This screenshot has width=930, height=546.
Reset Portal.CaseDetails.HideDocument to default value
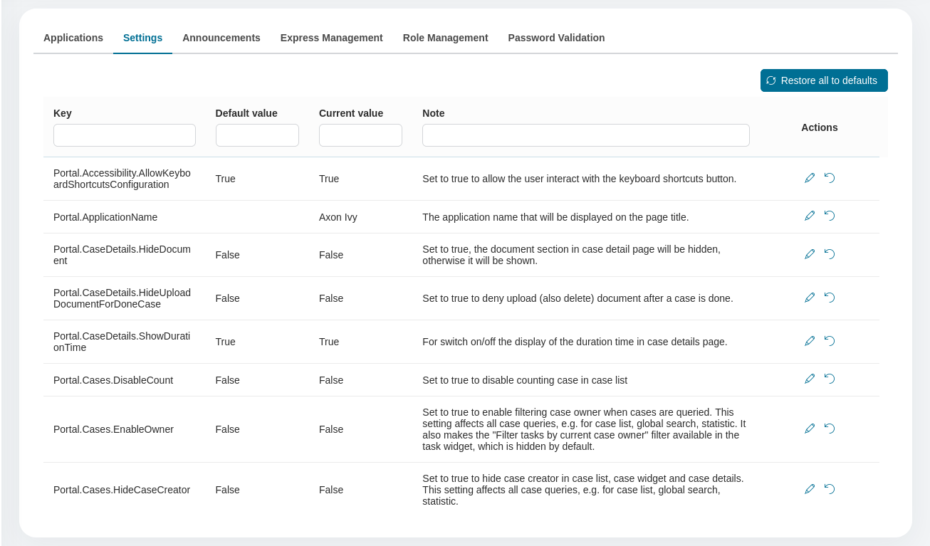830,254
